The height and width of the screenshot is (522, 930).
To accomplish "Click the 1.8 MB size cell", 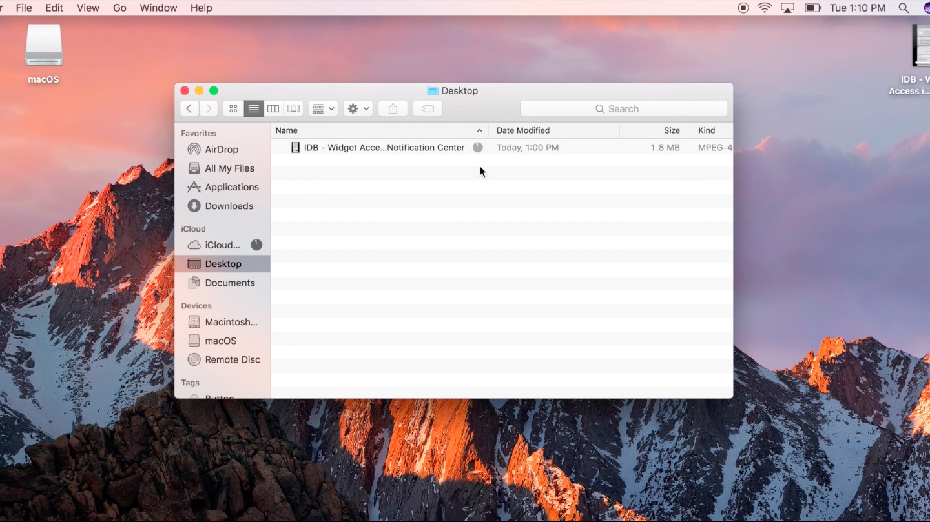I will tap(665, 148).
